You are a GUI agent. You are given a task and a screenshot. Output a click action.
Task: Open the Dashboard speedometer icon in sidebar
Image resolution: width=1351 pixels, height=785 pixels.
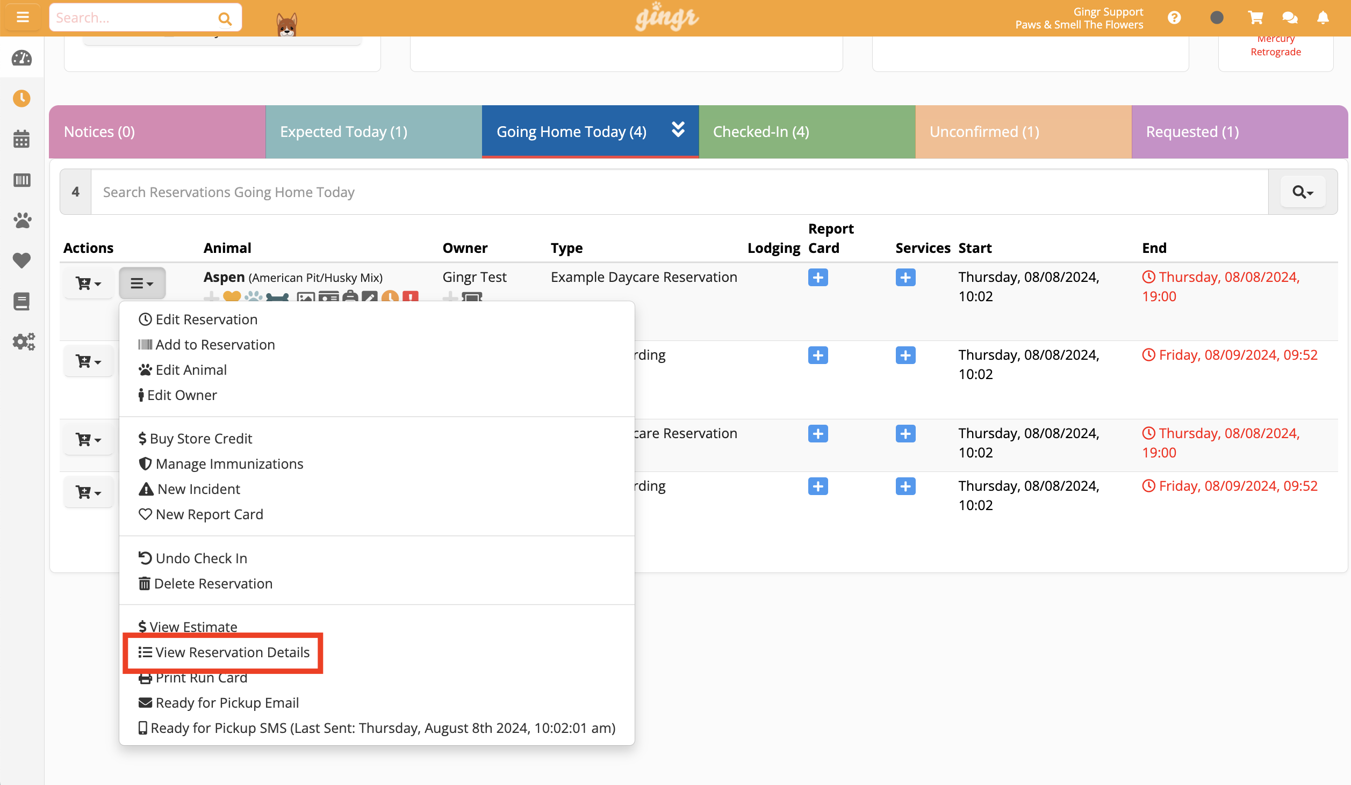[x=21, y=58]
